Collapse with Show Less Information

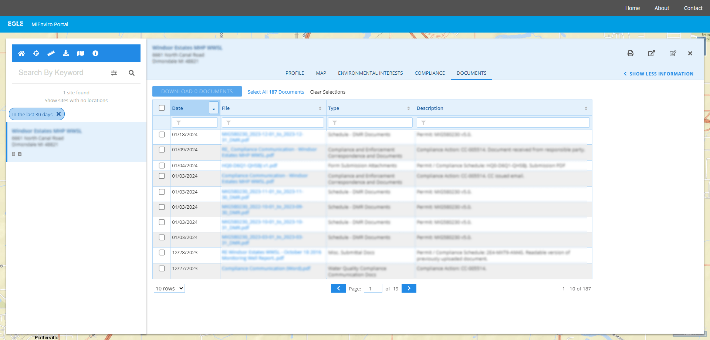(659, 74)
